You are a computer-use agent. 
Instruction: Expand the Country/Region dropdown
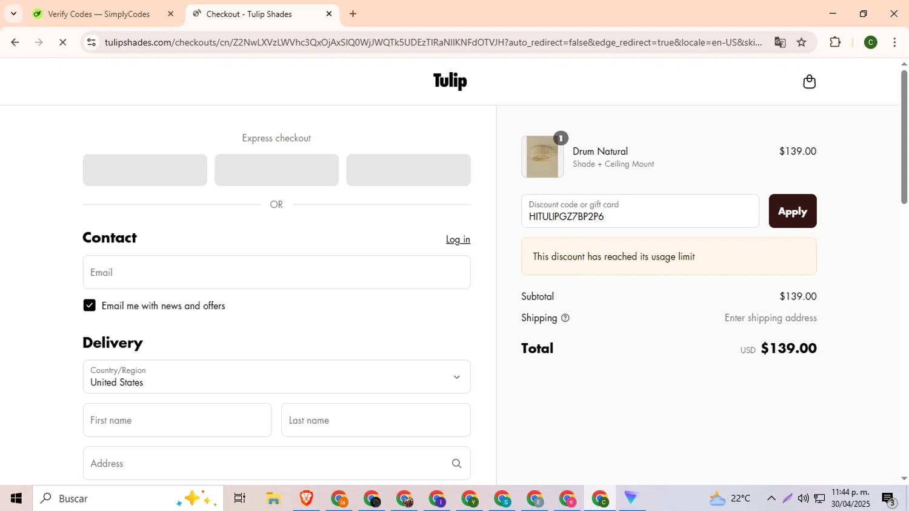coord(276,377)
